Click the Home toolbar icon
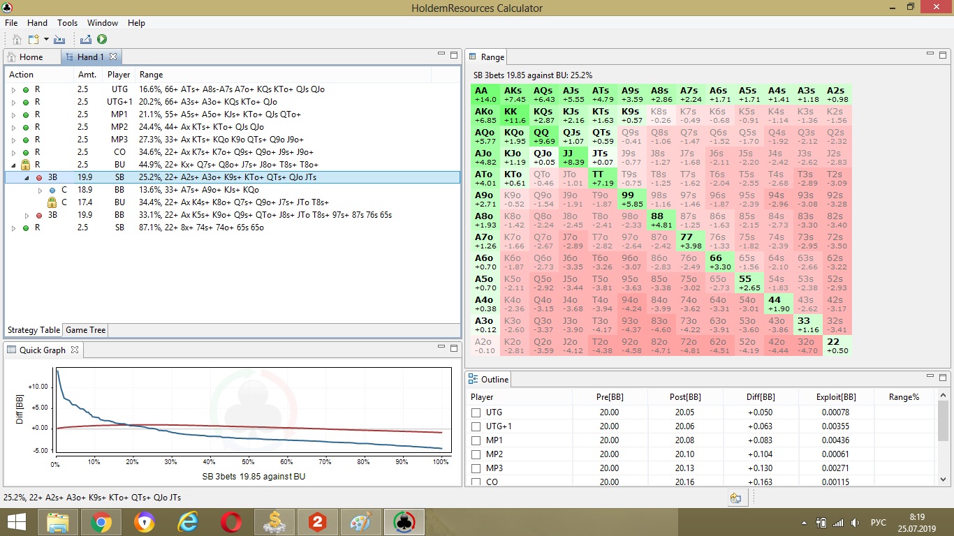Screen dimensions: 954x536 tap(17, 40)
